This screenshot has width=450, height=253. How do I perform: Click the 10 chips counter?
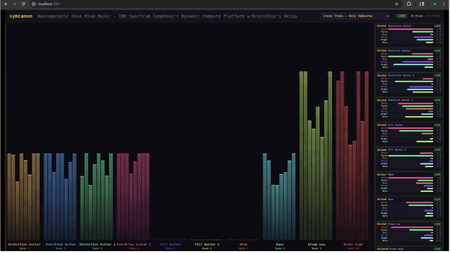click(417, 15)
